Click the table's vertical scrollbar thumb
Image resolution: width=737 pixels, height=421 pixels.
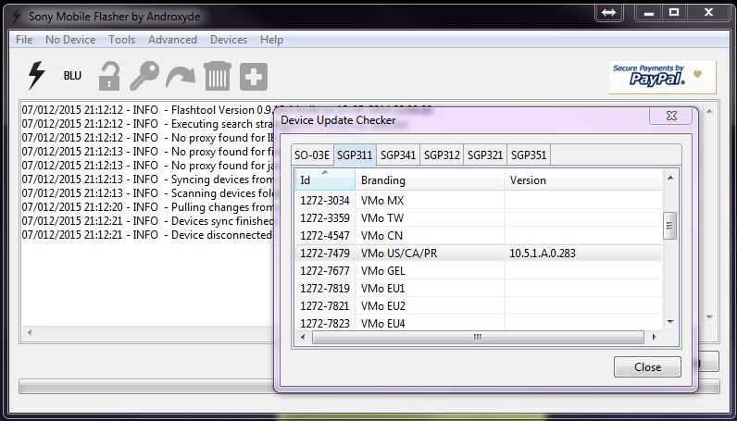[669, 226]
